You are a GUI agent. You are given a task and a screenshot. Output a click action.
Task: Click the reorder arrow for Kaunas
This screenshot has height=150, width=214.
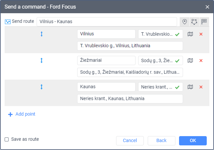[42, 87]
